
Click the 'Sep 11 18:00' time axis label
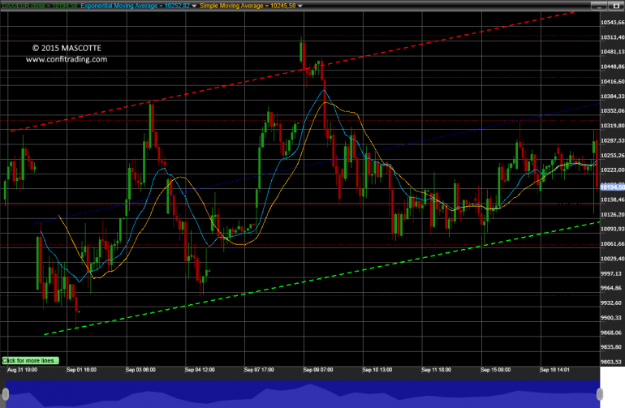click(x=437, y=370)
